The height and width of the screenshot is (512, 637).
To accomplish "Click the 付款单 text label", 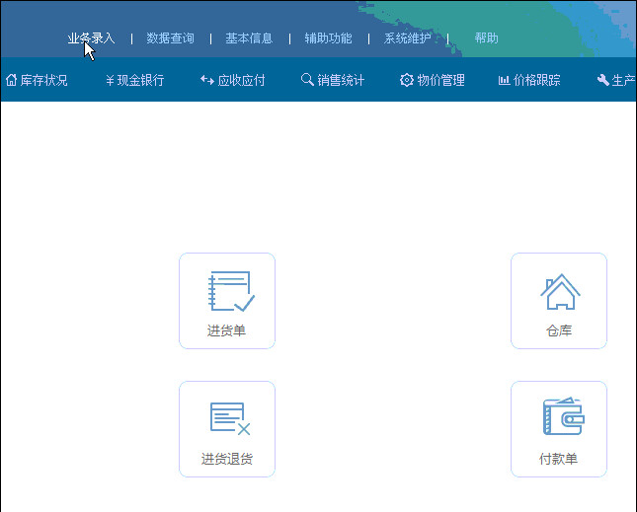I will click(558, 459).
